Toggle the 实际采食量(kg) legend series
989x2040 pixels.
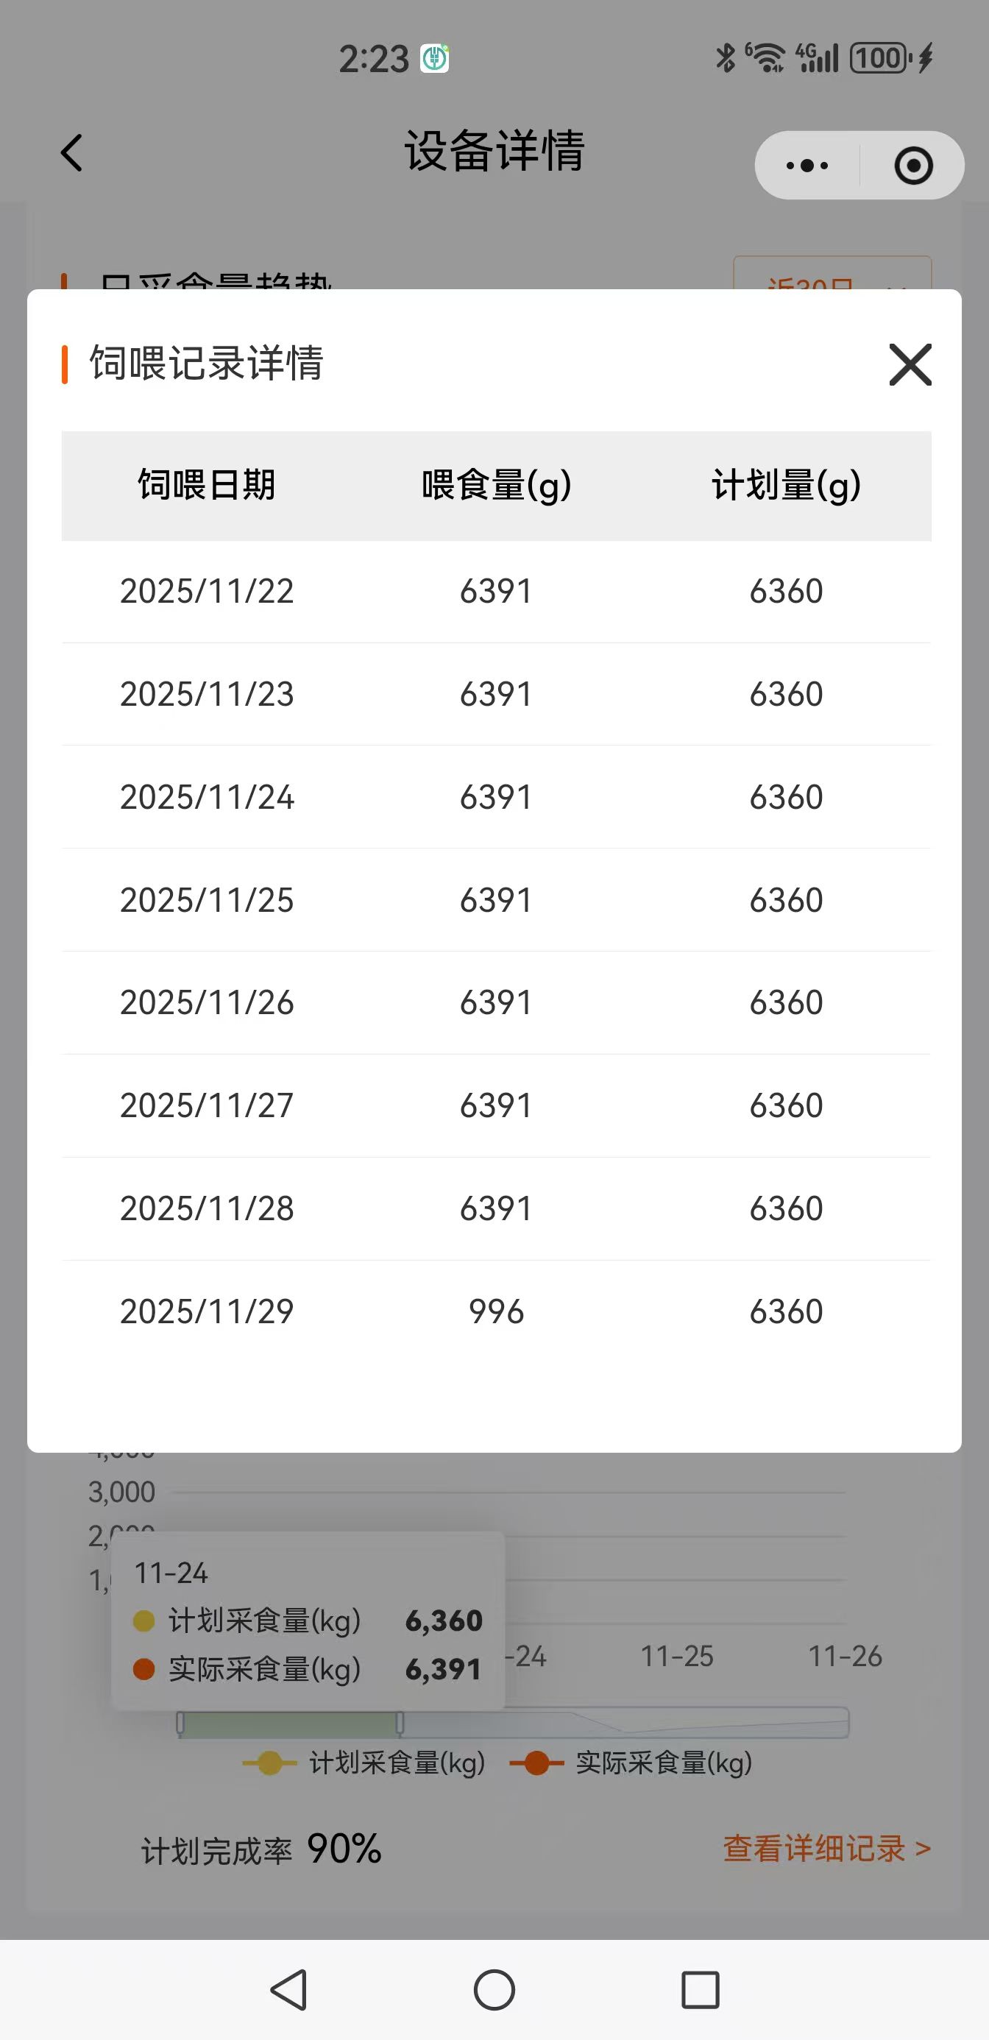click(631, 1763)
